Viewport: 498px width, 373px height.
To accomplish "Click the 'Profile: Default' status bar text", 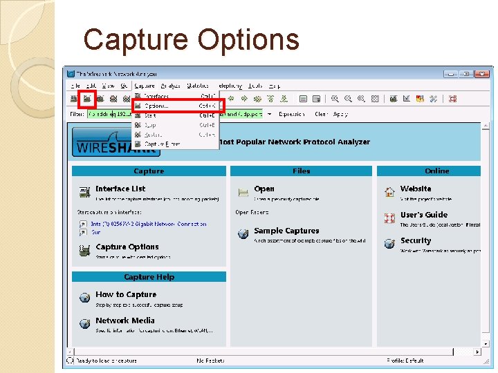I will coord(405,361).
